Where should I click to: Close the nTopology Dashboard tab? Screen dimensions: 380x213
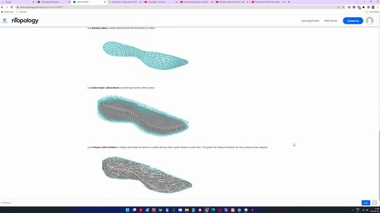69,2
